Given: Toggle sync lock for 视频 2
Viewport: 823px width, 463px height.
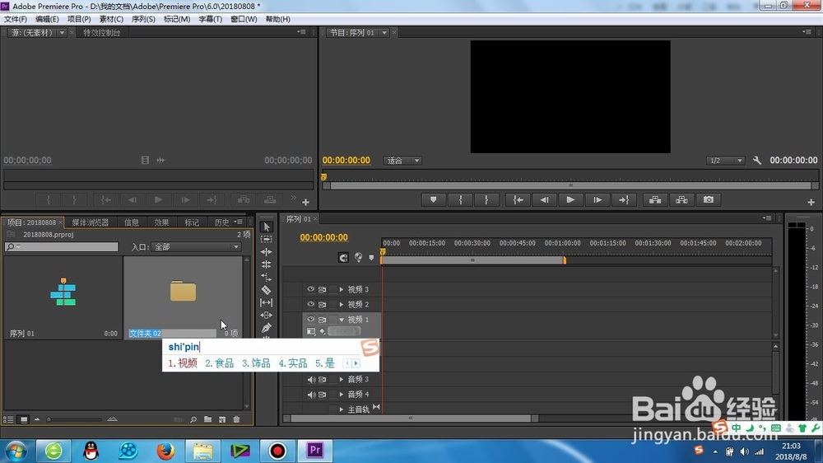Looking at the screenshot, I should (323, 304).
